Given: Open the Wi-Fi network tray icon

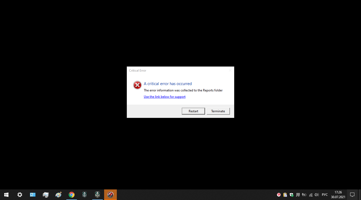Looking at the screenshot, I should point(311,195).
